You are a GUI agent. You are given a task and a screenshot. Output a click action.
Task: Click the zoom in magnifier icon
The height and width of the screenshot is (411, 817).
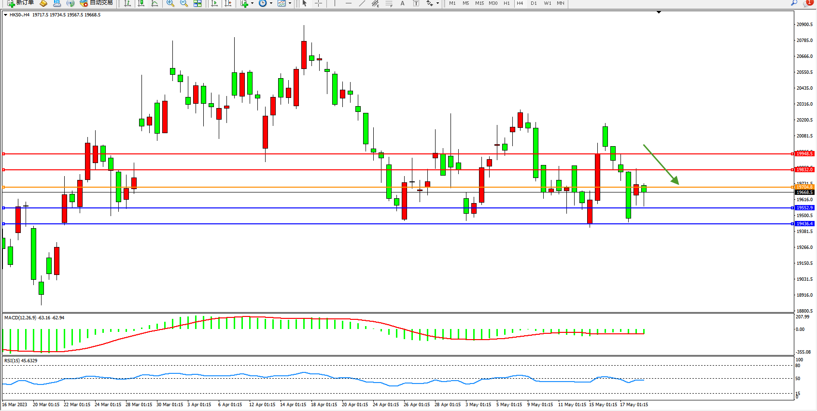170,3
